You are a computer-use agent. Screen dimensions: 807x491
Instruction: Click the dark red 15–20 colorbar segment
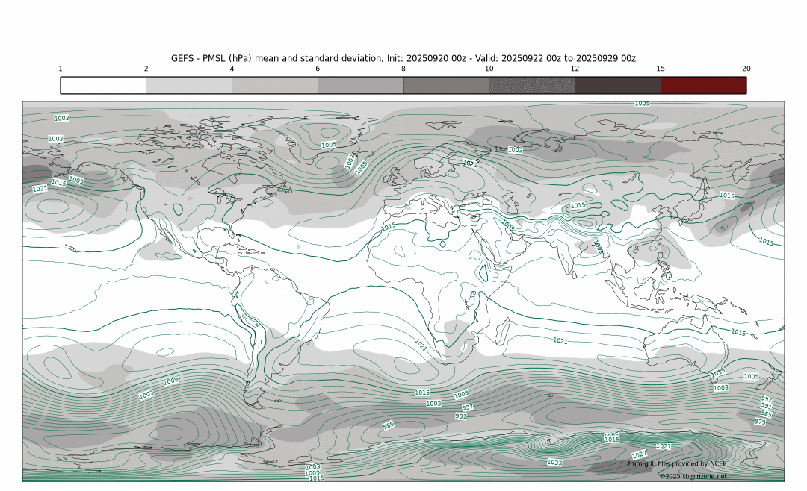[x=703, y=85]
